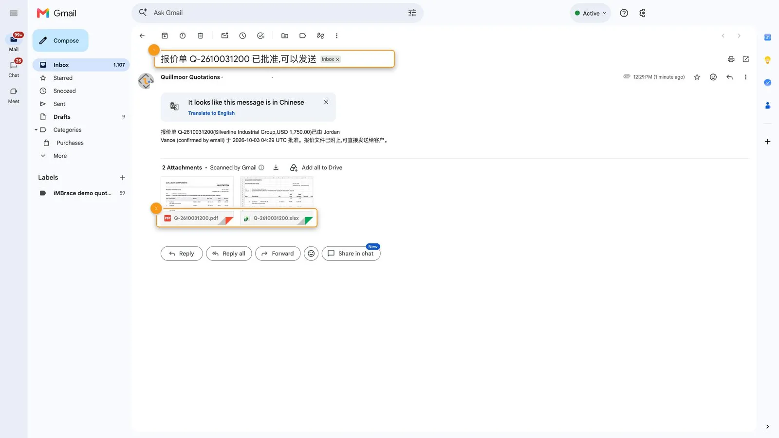The width and height of the screenshot is (779, 438).
Task: Get add-ons with the plus icon
Action: click(x=767, y=142)
